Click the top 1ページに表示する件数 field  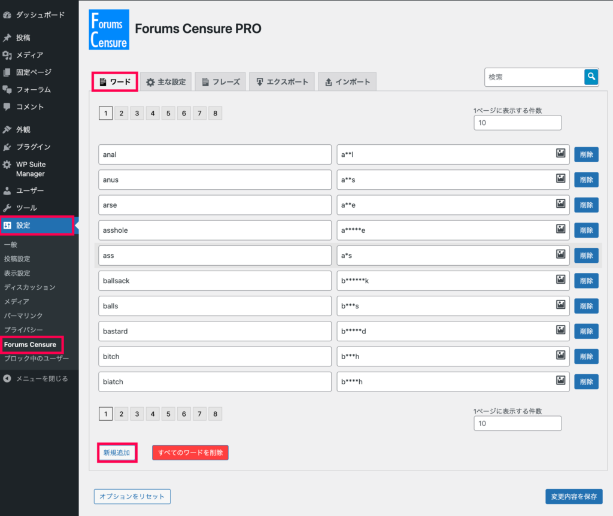point(518,123)
